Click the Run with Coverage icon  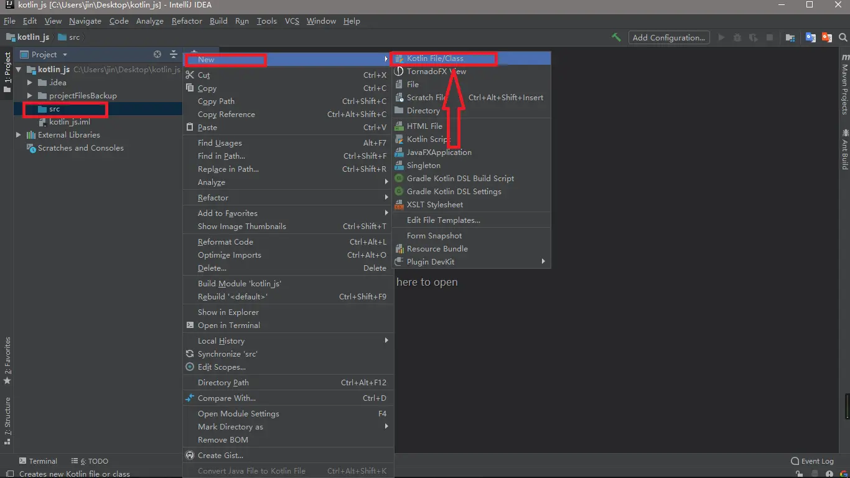[754, 37]
